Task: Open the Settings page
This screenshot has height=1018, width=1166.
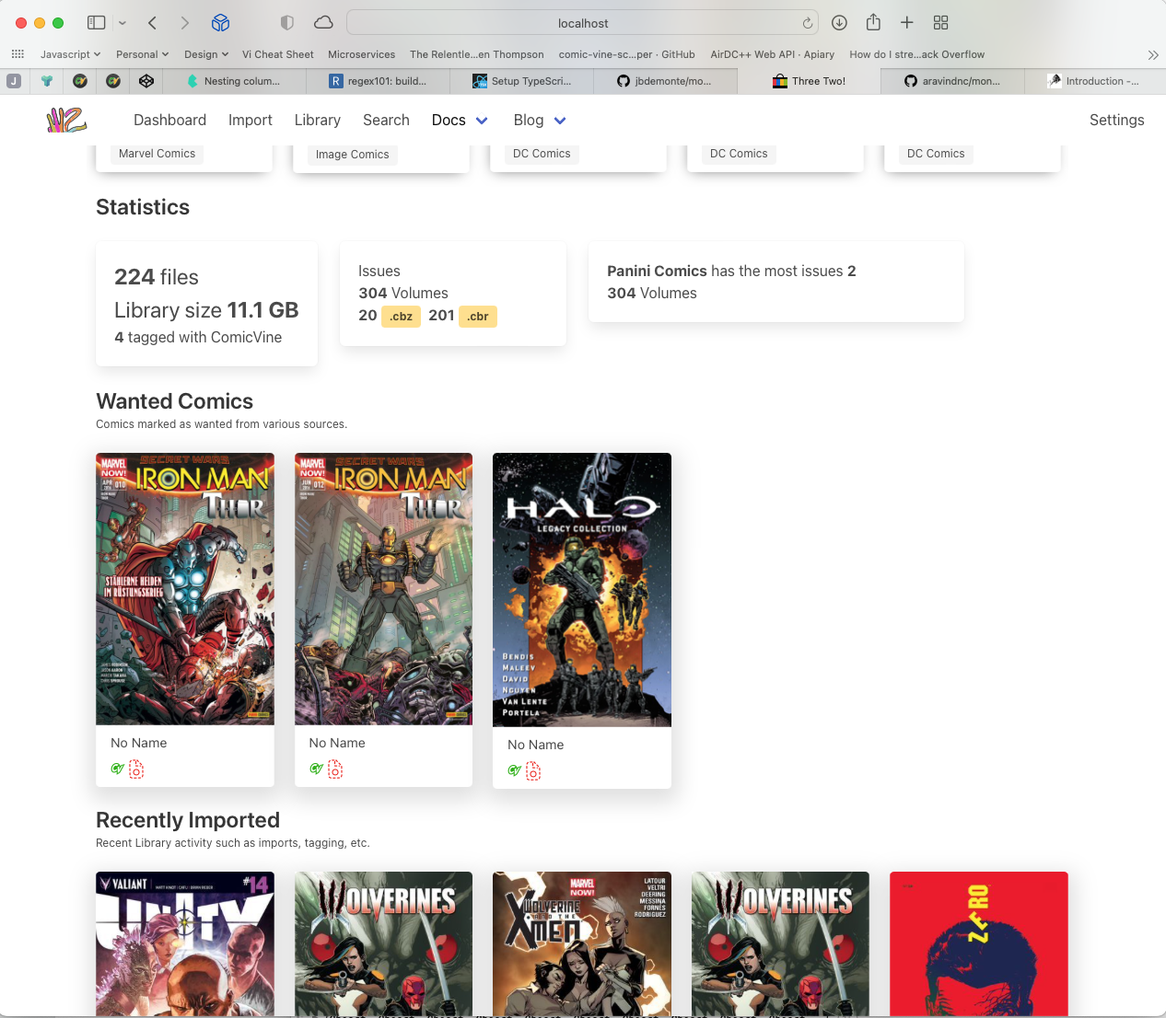Action: point(1116,121)
